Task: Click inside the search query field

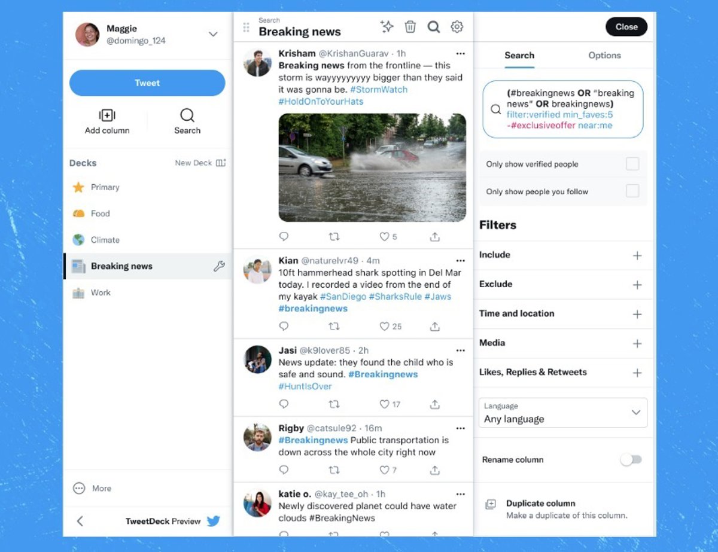Action: pos(568,109)
